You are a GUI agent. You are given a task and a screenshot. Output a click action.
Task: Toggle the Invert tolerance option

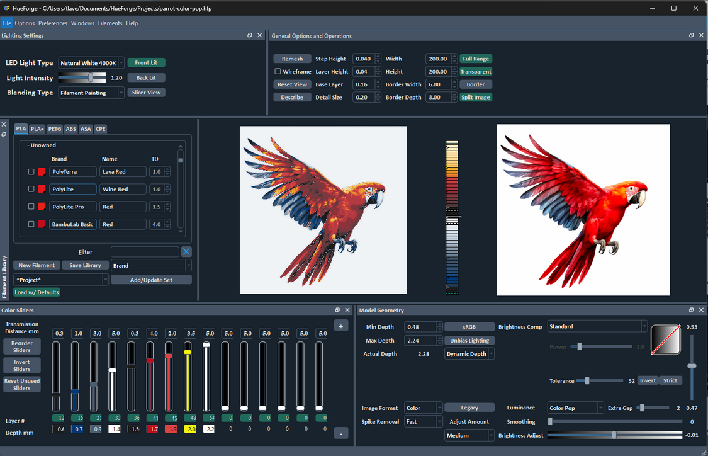coord(648,380)
